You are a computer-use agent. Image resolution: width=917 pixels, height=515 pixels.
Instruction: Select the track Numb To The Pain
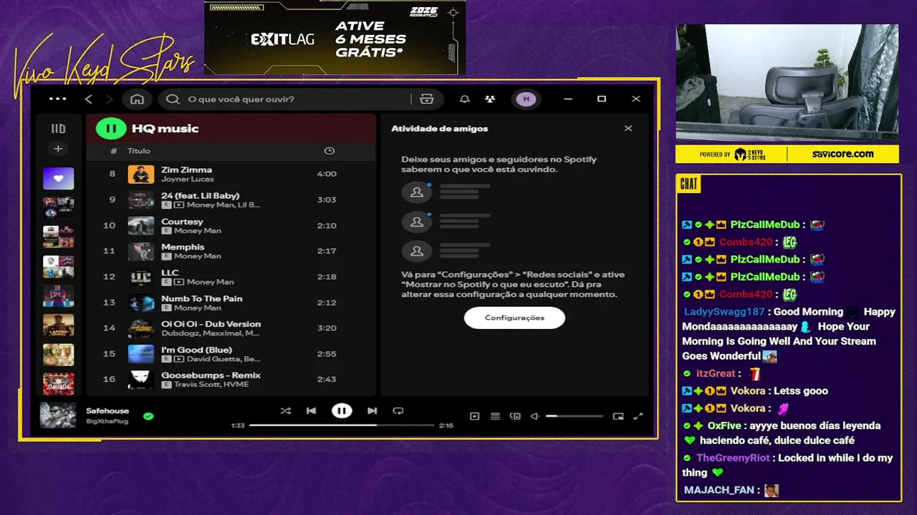click(231, 303)
